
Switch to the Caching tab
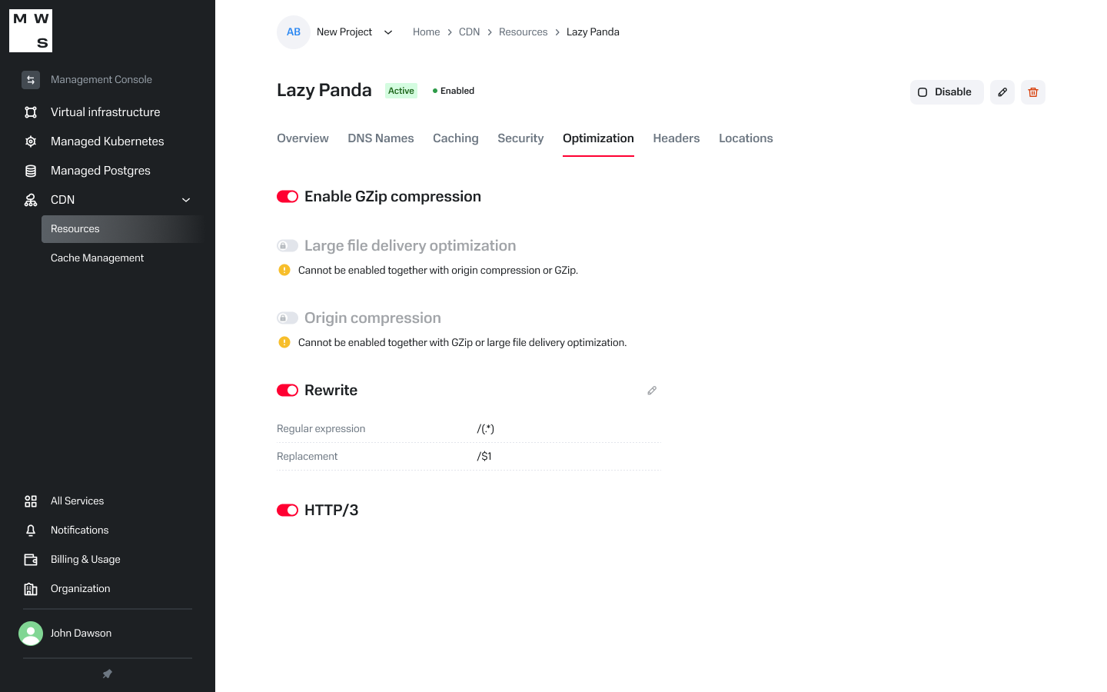click(456, 138)
